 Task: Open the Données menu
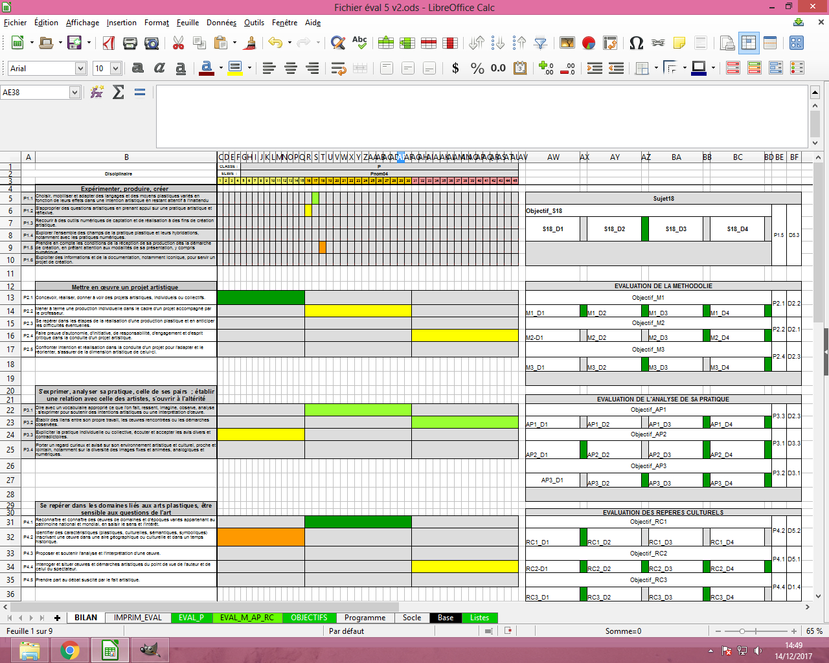(x=221, y=23)
